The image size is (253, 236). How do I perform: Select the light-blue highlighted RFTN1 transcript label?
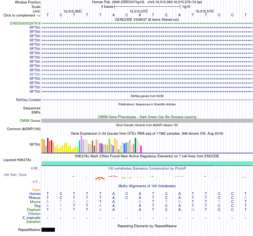35,74
